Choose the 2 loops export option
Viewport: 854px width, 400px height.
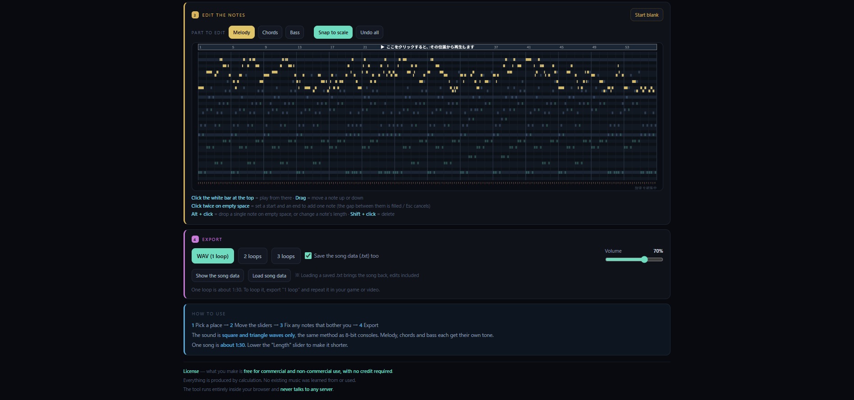coord(253,256)
